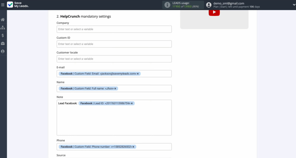
Task: Click the Customer locale input field
Action: click(x=114, y=59)
